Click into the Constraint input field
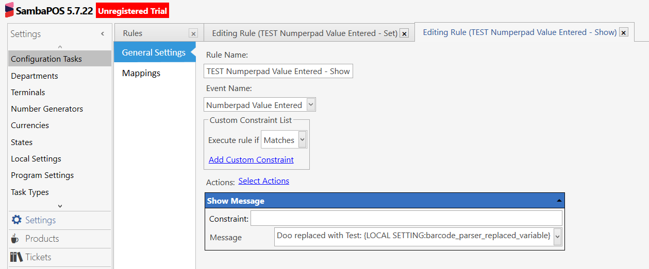The image size is (649, 269). tap(406, 219)
